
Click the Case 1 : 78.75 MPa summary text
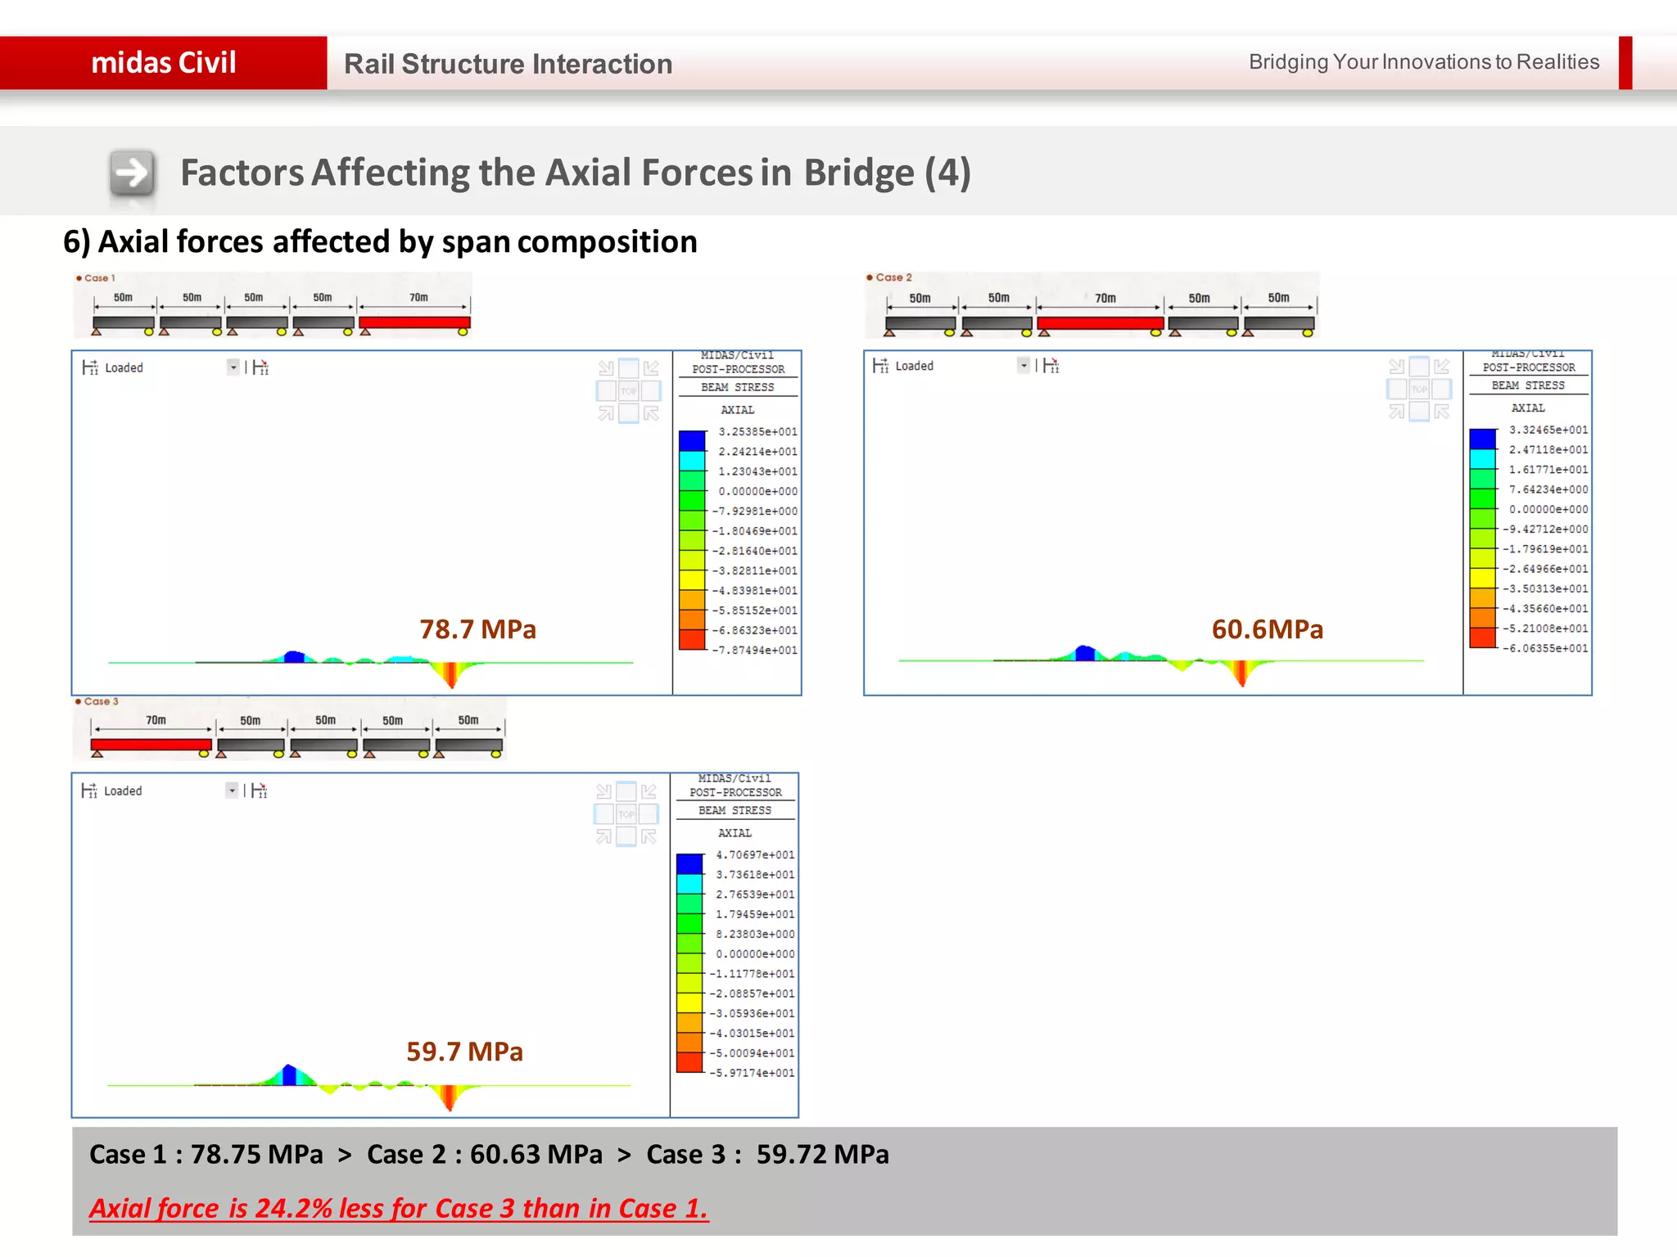click(x=206, y=1154)
